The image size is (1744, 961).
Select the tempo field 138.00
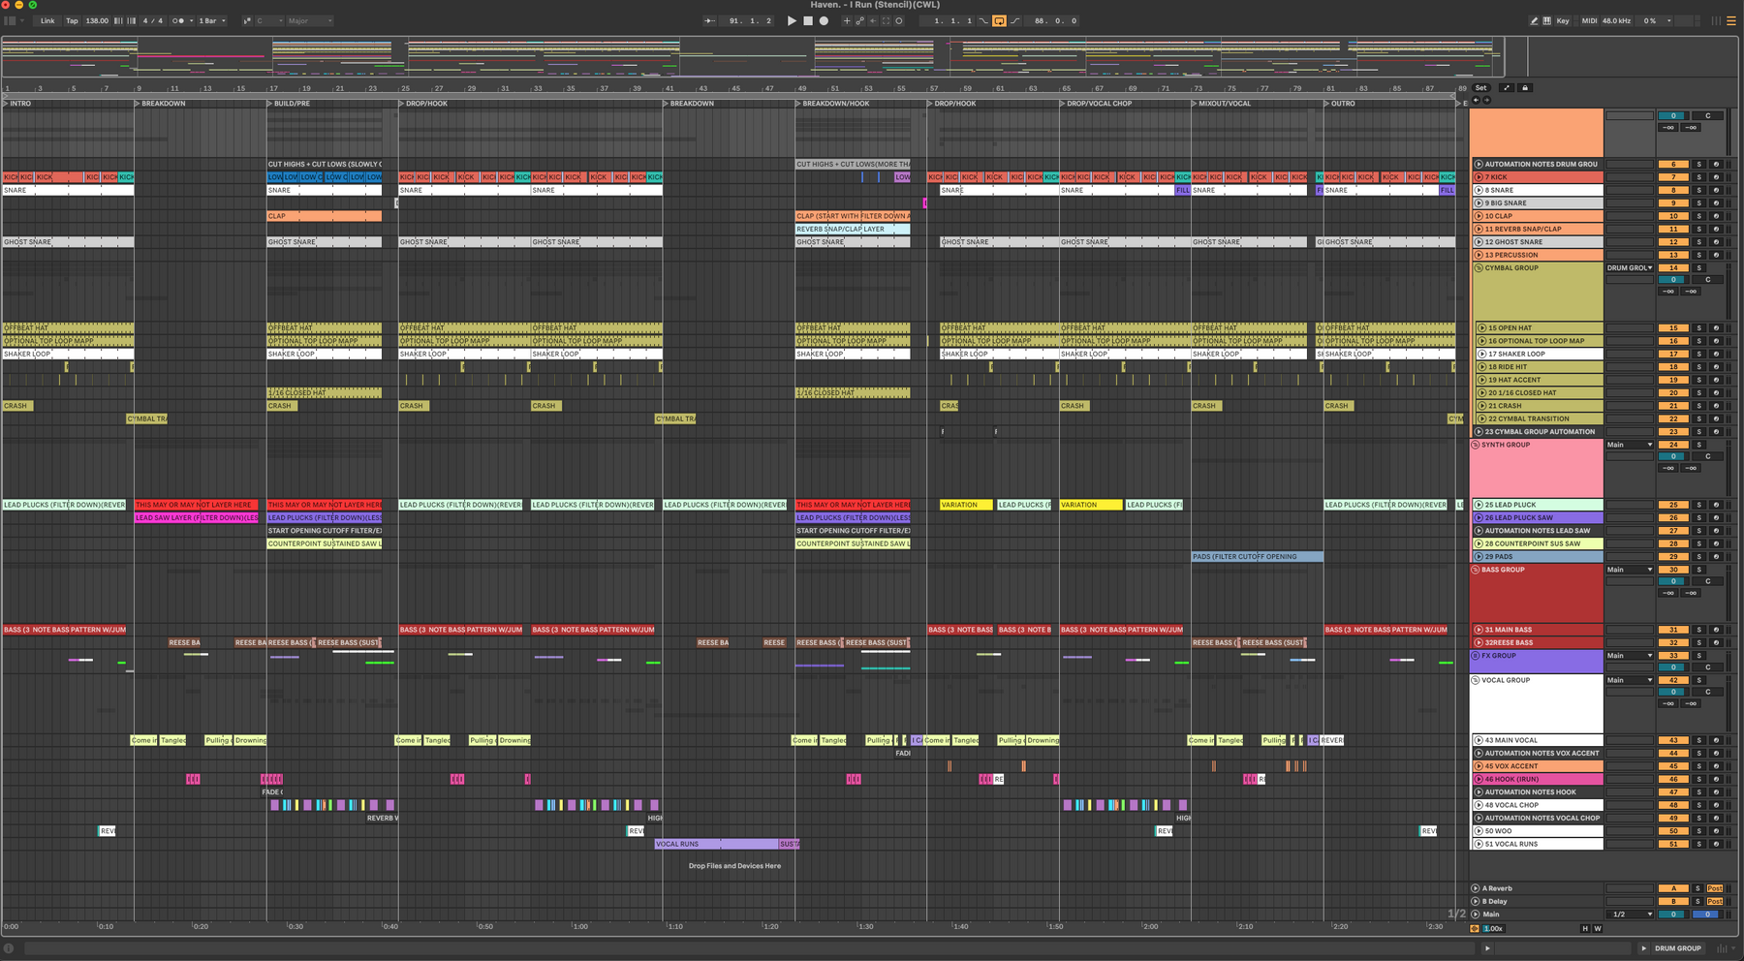(x=97, y=20)
